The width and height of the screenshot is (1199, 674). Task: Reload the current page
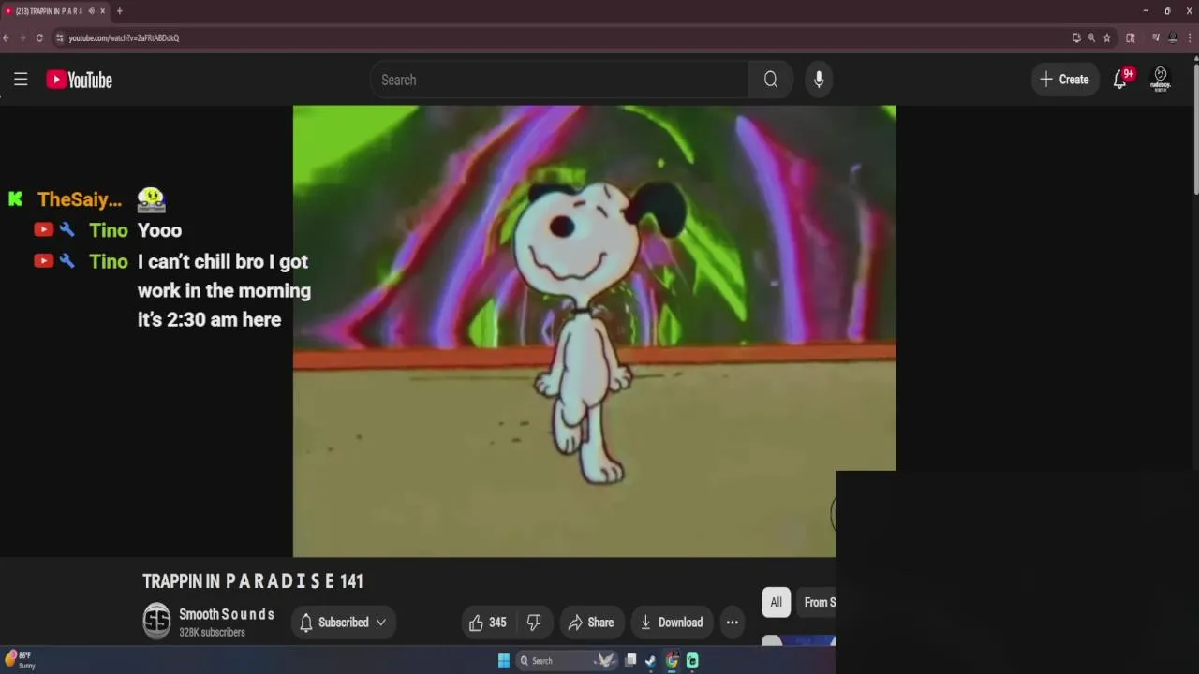click(x=39, y=37)
